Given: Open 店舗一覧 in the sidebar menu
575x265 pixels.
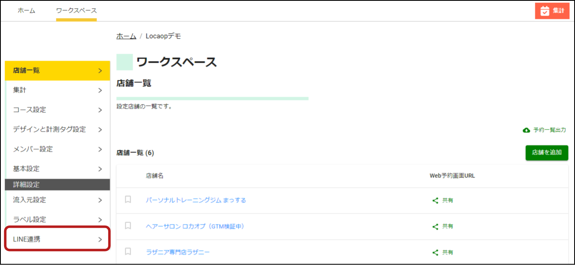Looking at the screenshot, I should [57, 70].
